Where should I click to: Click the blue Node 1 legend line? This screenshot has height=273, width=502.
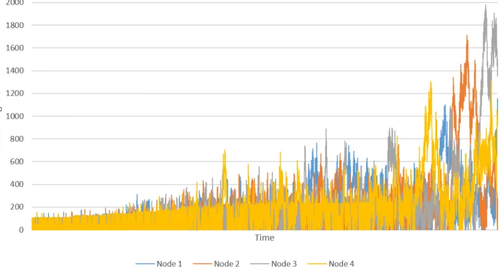(145, 264)
